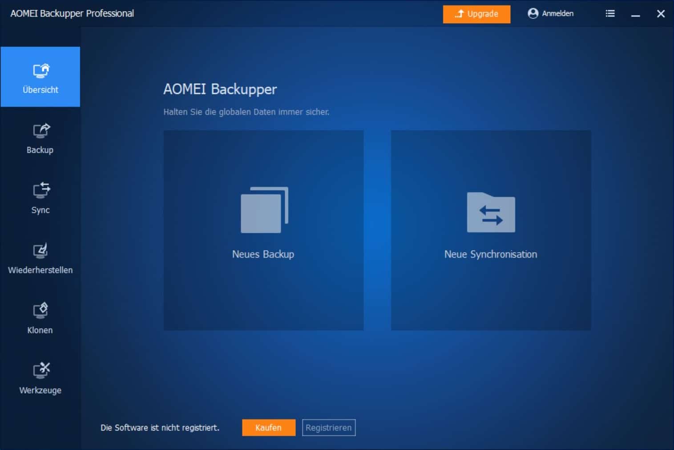Select the Neue Synchronisation label

(x=491, y=254)
